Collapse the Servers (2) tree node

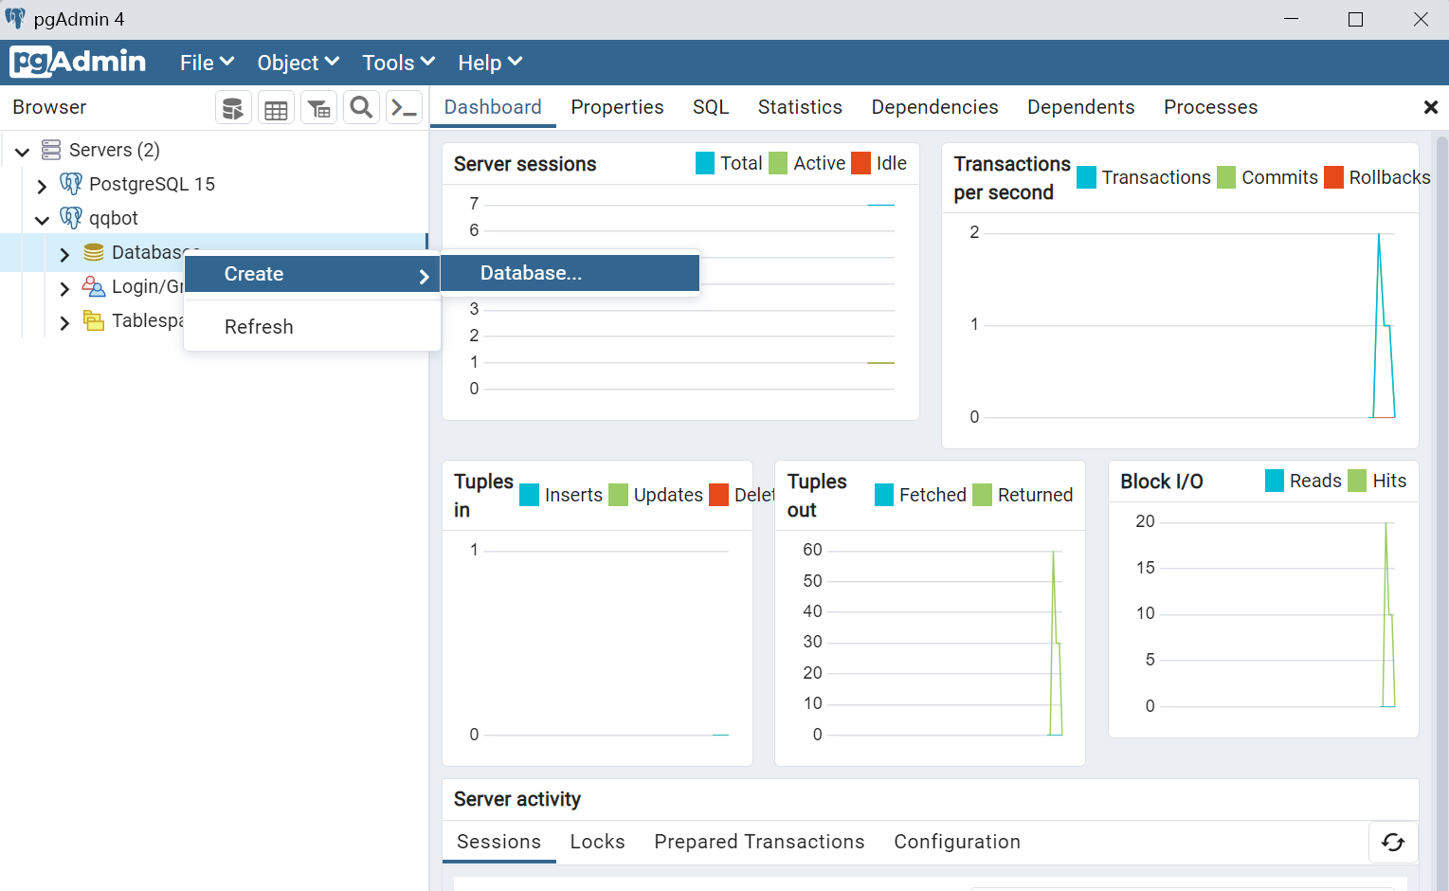[x=23, y=151]
